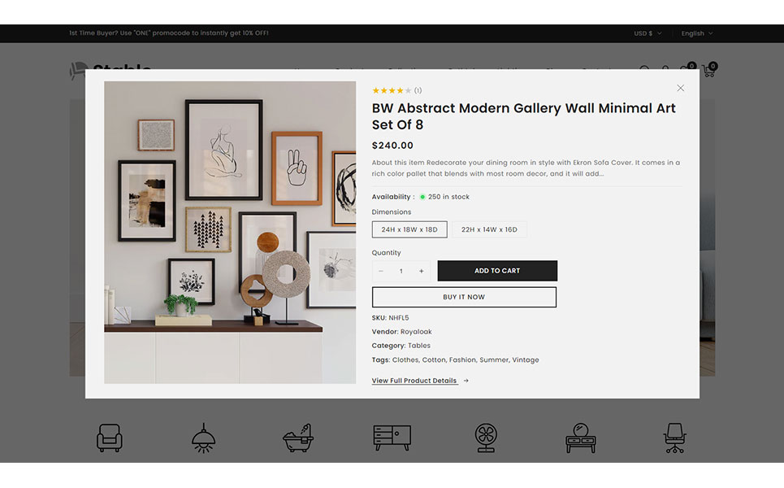The width and height of the screenshot is (784, 488).
Task: Open the shopping cart icon
Action: [709, 70]
